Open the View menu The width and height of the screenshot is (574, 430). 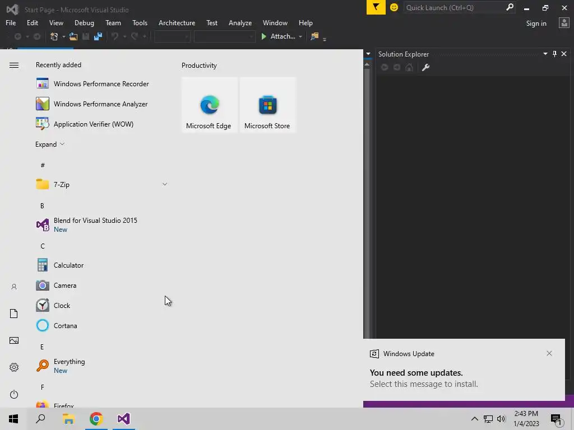56,22
